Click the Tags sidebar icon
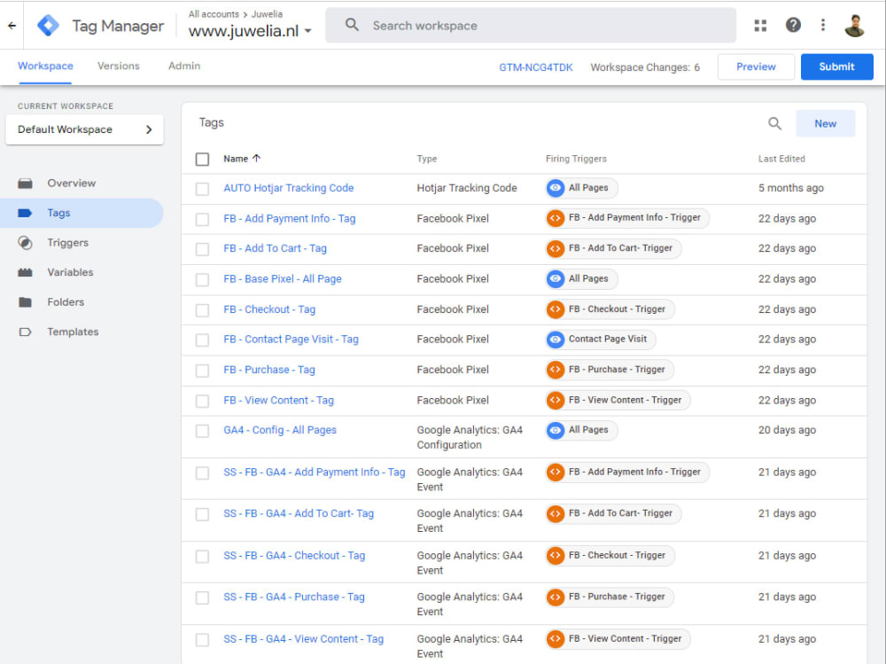 [25, 214]
